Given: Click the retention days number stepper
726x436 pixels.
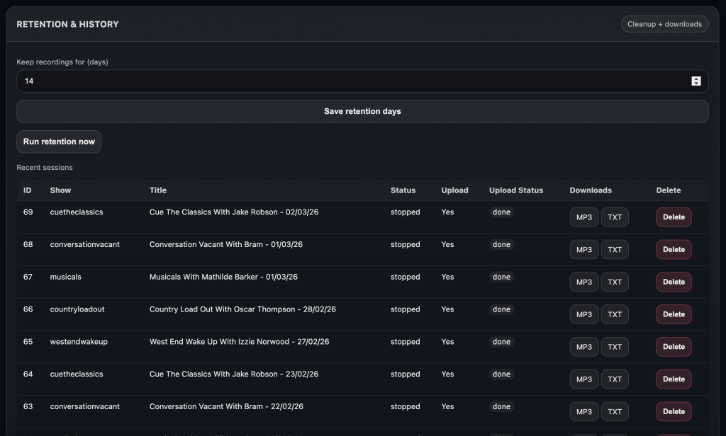Looking at the screenshot, I should 696,81.
